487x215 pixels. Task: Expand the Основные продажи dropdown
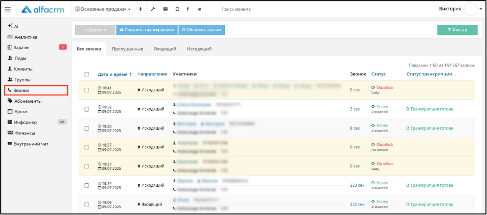[103, 9]
